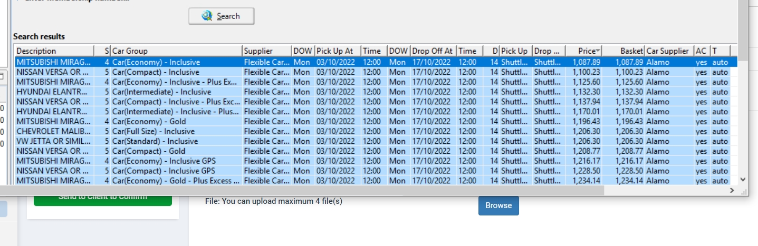Sort by the Supplier column header
Viewport: 758px width, 246px height.
coord(266,51)
